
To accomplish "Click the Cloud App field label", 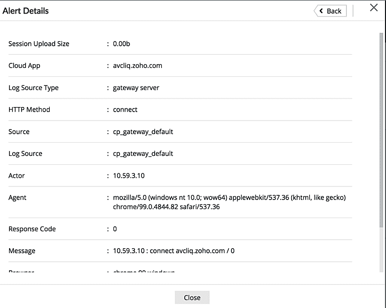I will (24, 66).
